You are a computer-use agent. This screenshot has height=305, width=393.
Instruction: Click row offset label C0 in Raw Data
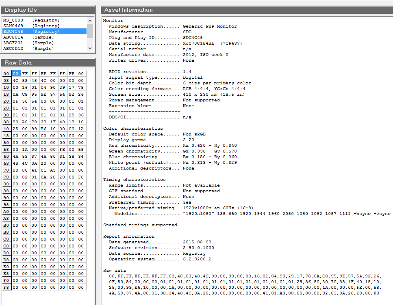[x=6, y=239]
